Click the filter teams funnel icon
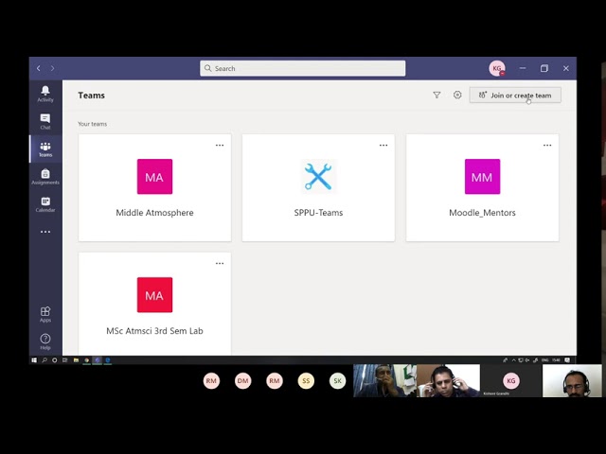This screenshot has width=606, height=454. point(437,95)
